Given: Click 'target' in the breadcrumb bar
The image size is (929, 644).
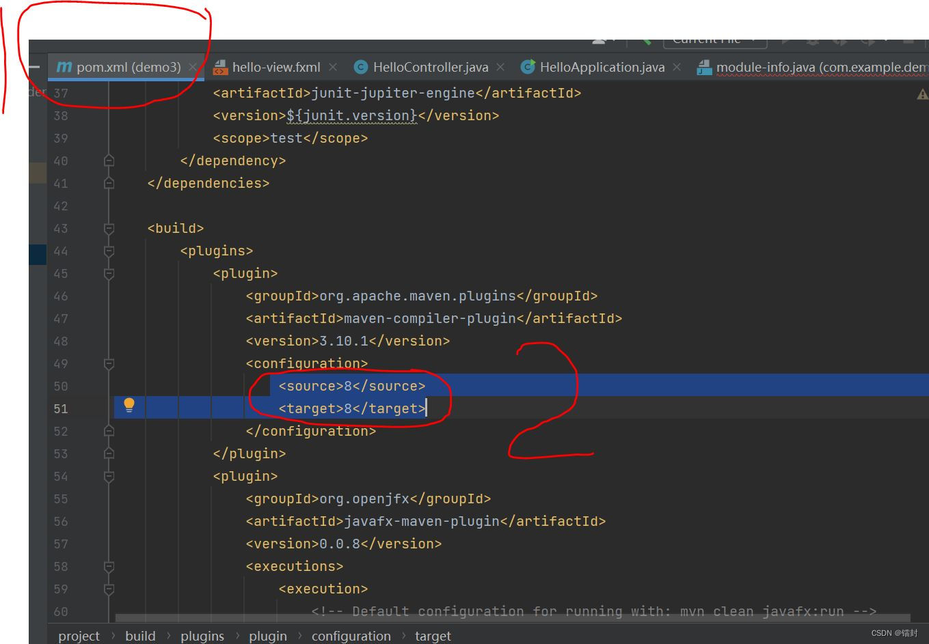Looking at the screenshot, I should pyautogui.click(x=433, y=636).
